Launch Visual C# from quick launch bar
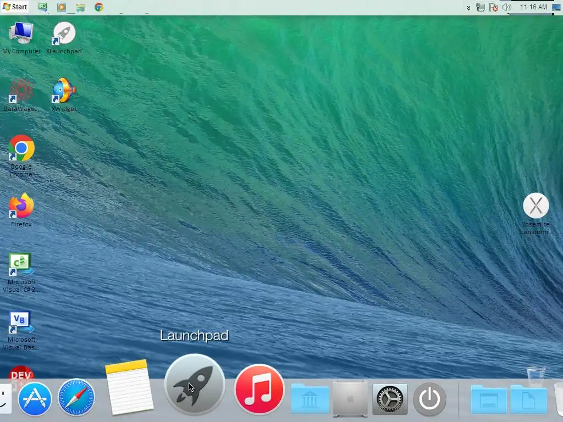The width and height of the screenshot is (563, 422). tap(43, 7)
